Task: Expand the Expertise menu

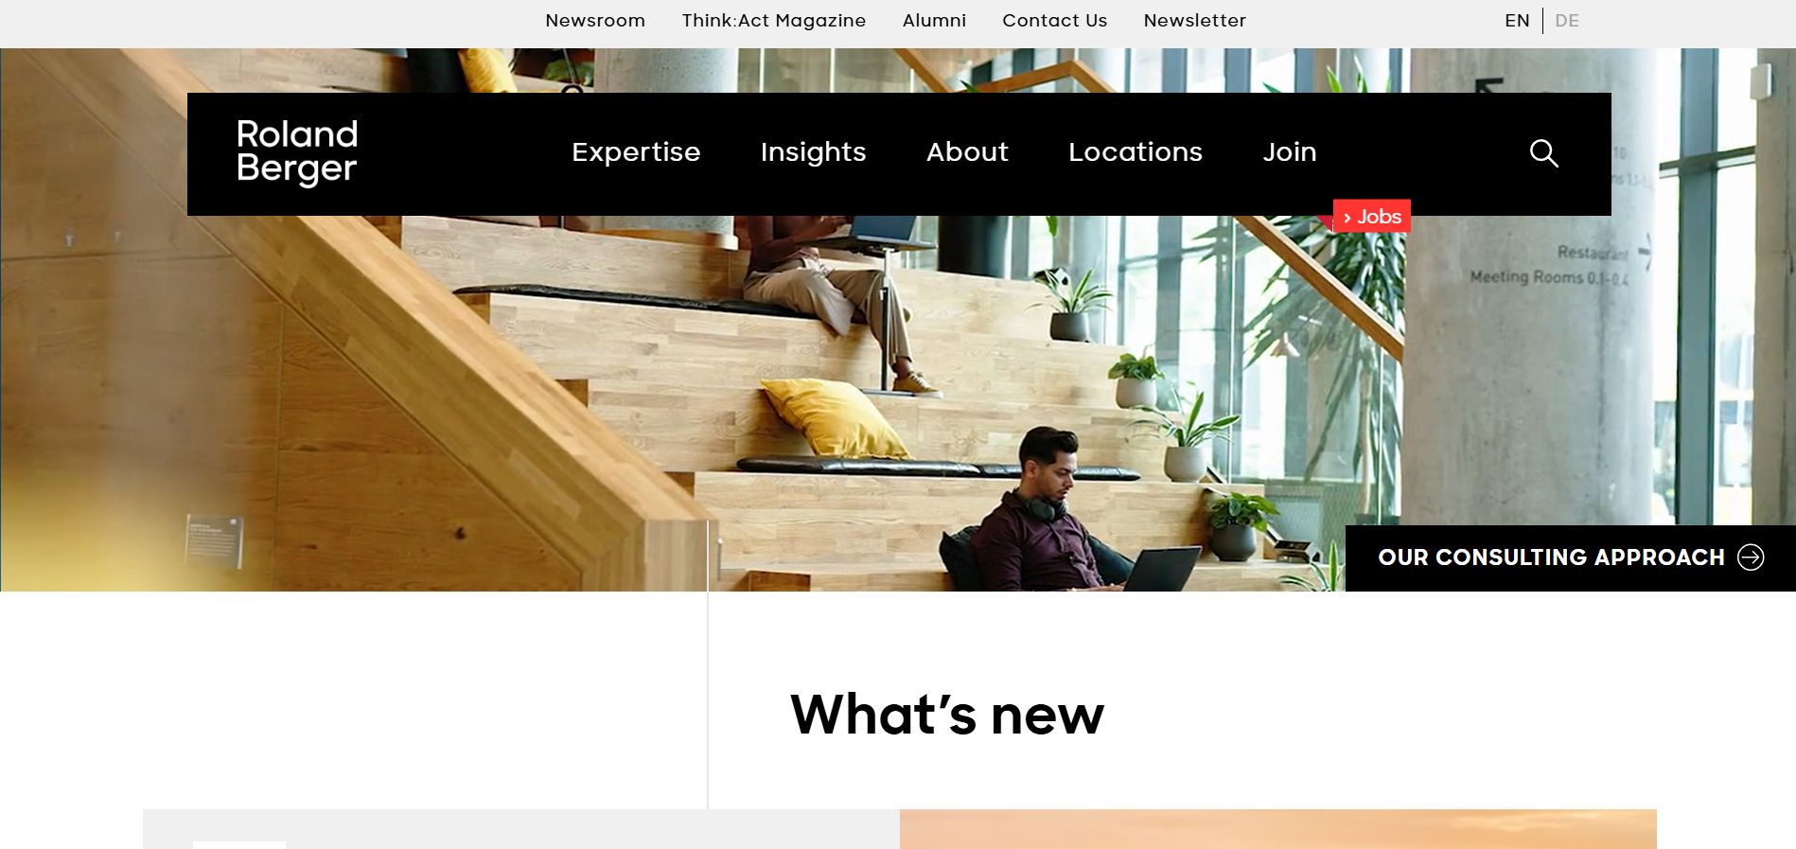Action: point(636,152)
